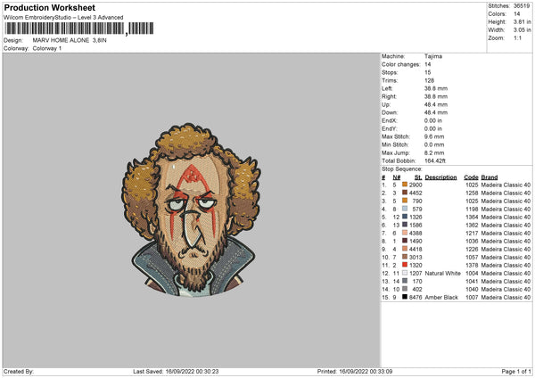Click the "Production Worksheet" title
535x378 pixels.
point(49,7)
